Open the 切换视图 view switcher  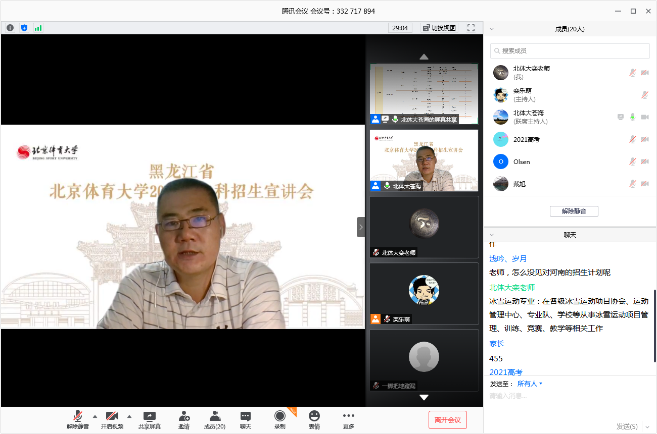(438, 28)
